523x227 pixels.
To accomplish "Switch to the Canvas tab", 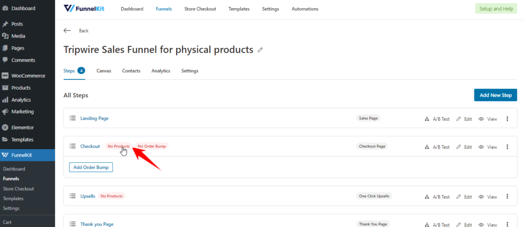I will (x=104, y=71).
